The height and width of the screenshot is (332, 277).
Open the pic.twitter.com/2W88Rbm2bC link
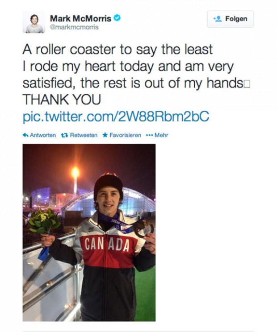click(x=116, y=116)
